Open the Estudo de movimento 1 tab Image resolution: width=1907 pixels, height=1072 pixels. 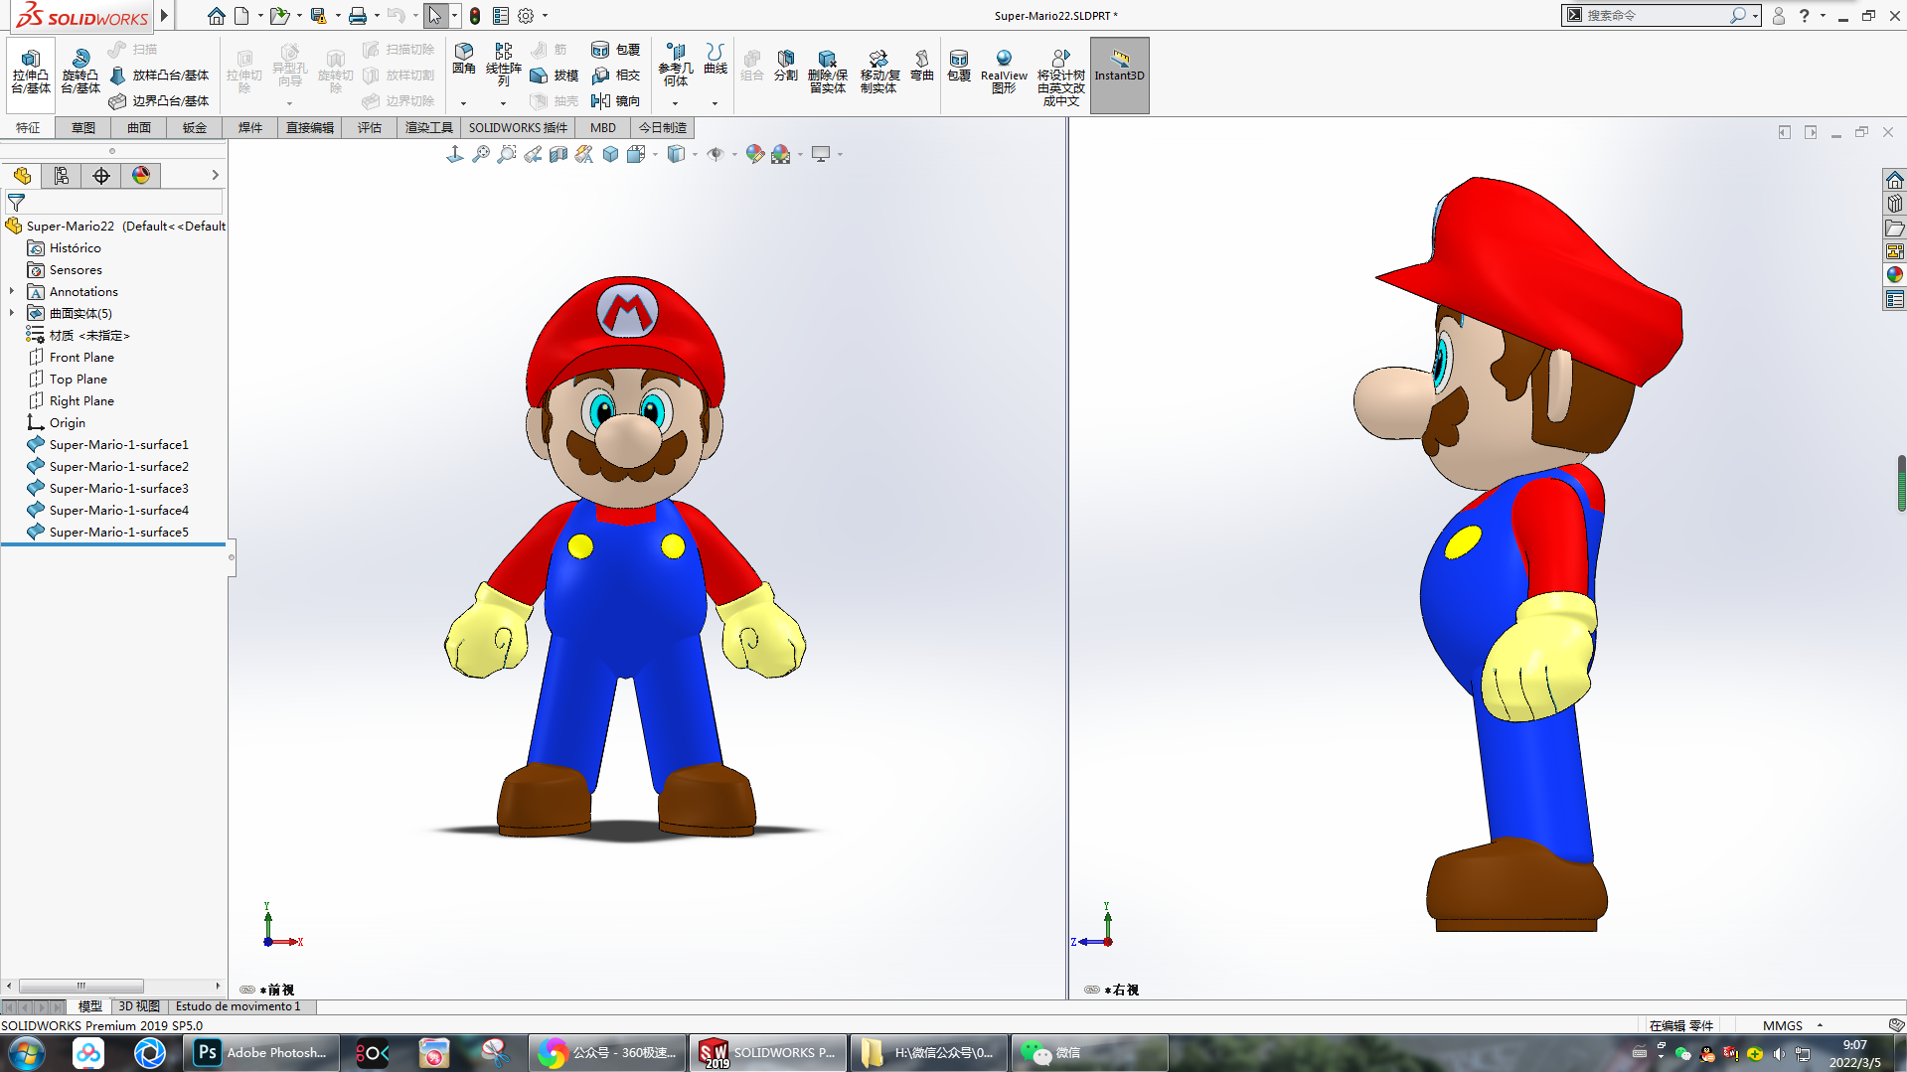(x=238, y=1006)
